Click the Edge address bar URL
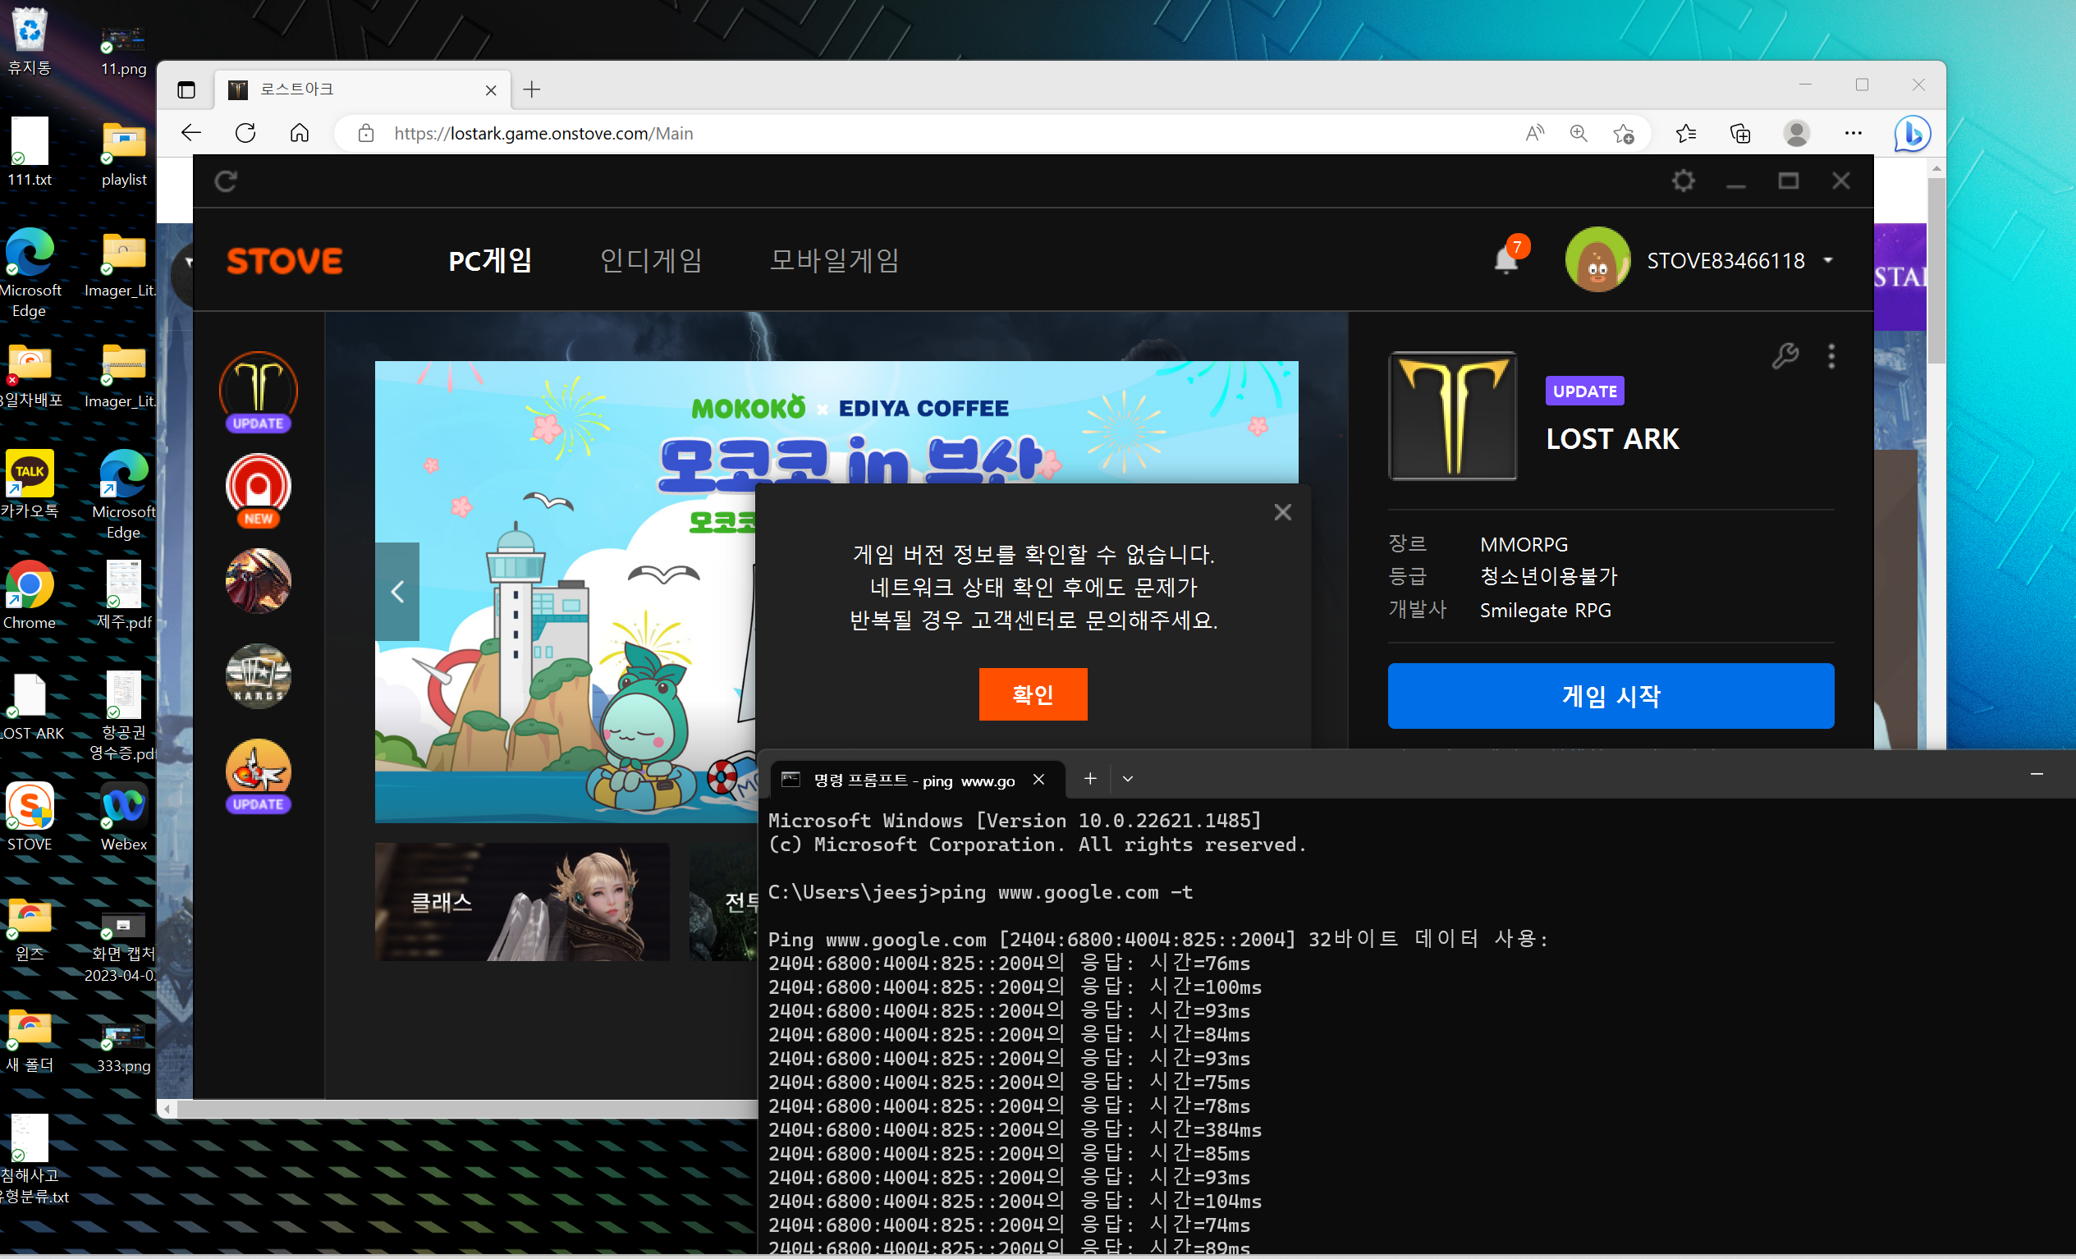 point(543,133)
